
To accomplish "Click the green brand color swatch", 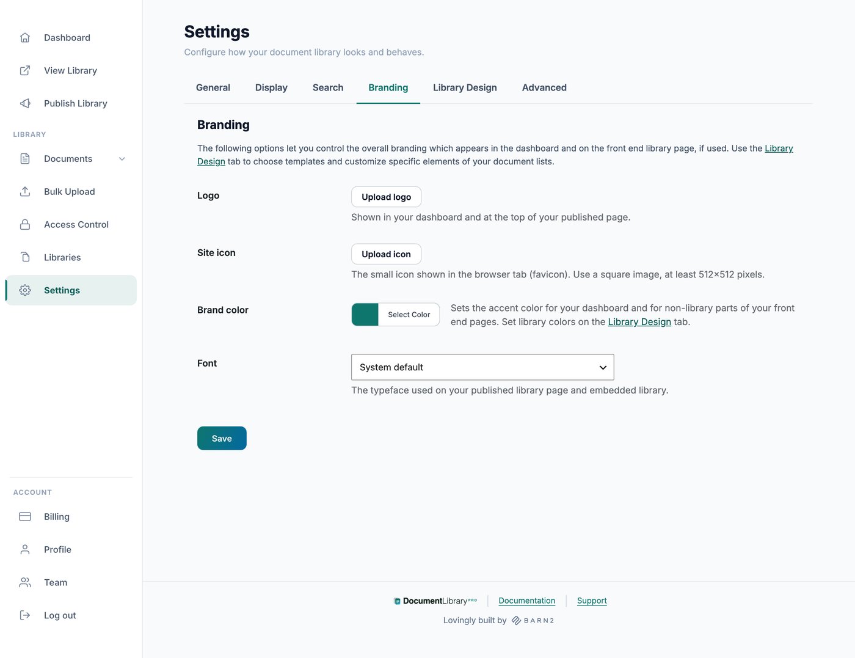I will pos(365,315).
